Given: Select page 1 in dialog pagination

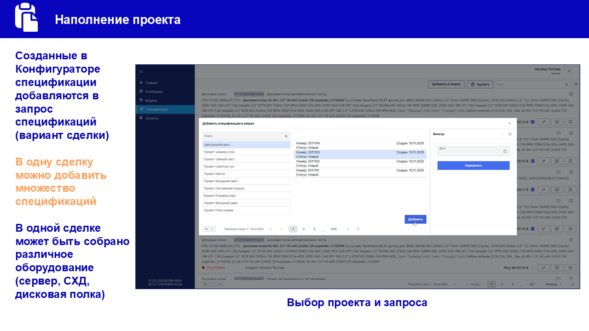Looking at the screenshot, I should point(293,229).
